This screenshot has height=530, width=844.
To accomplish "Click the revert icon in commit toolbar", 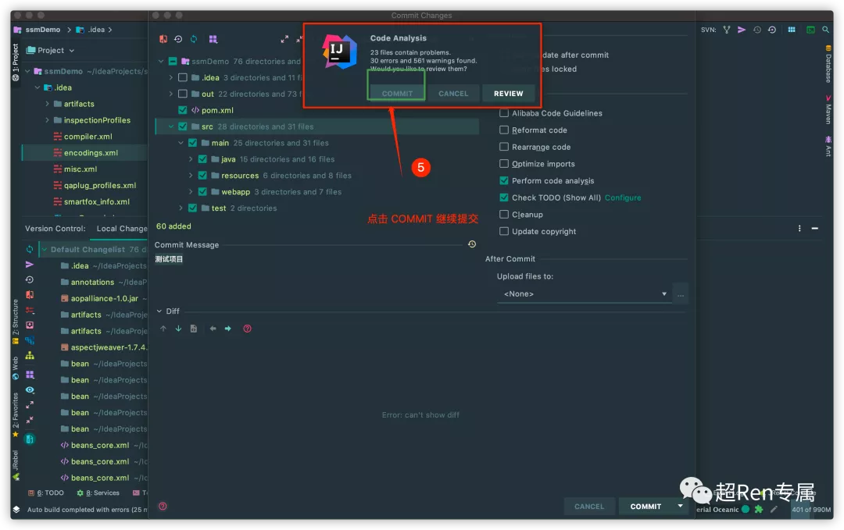I will [x=178, y=39].
